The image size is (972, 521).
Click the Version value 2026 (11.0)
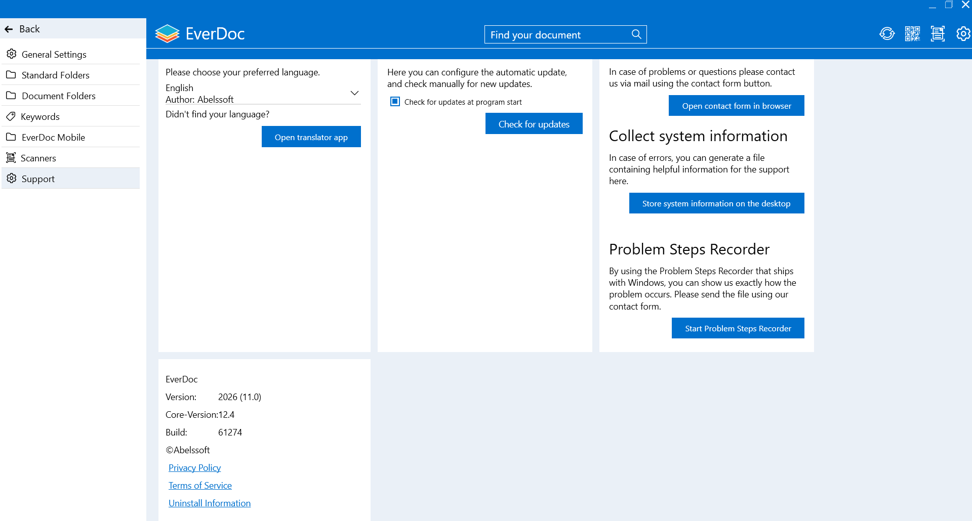tap(239, 397)
